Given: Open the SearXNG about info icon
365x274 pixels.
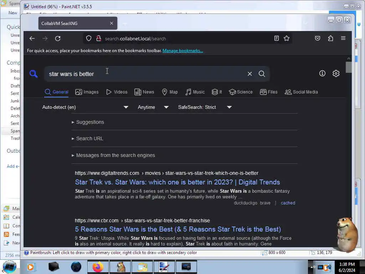Looking at the screenshot, I should 322,73.
